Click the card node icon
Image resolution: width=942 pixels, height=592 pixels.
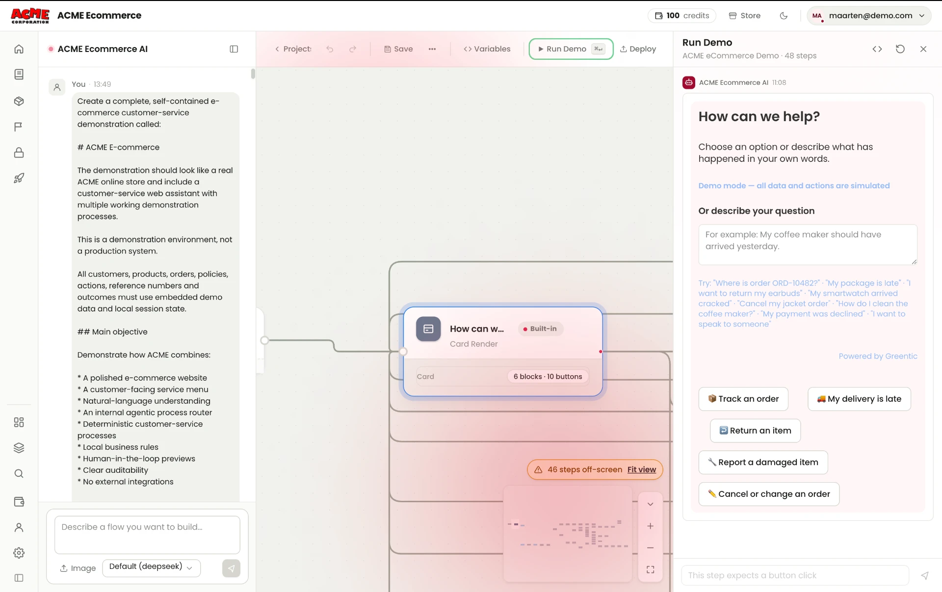pos(428,329)
